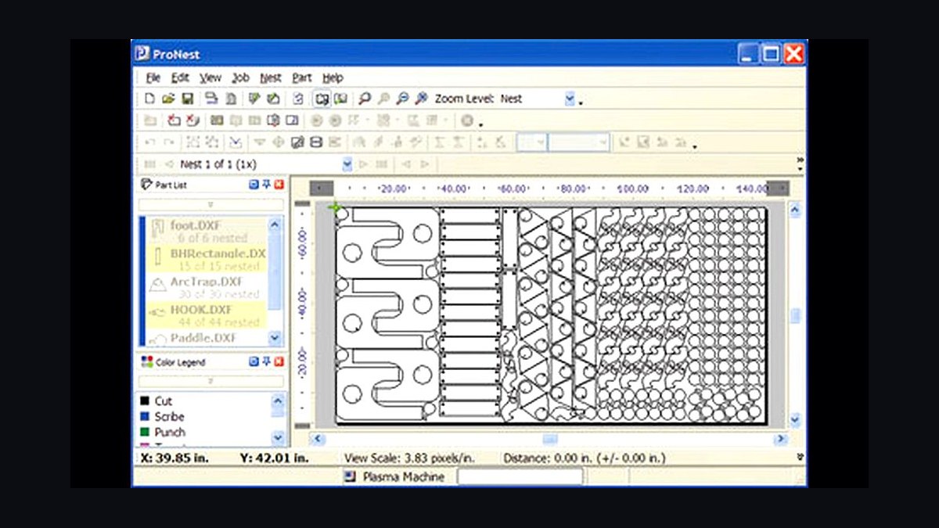Click the X: 39.85 in. coordinate readout
Viewport: 939px width, 528px height.
175,458
